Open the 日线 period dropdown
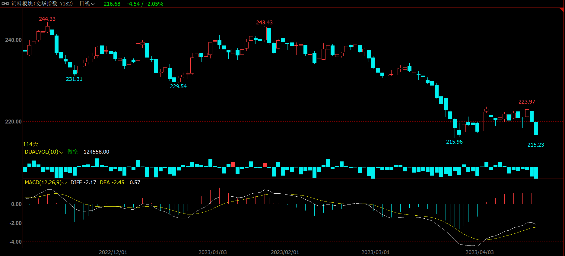The height and width of the screenshot is (256, 565). 87,4
